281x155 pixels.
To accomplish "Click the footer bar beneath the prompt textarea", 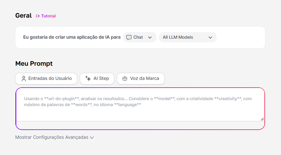I will [x=140, y=125].
